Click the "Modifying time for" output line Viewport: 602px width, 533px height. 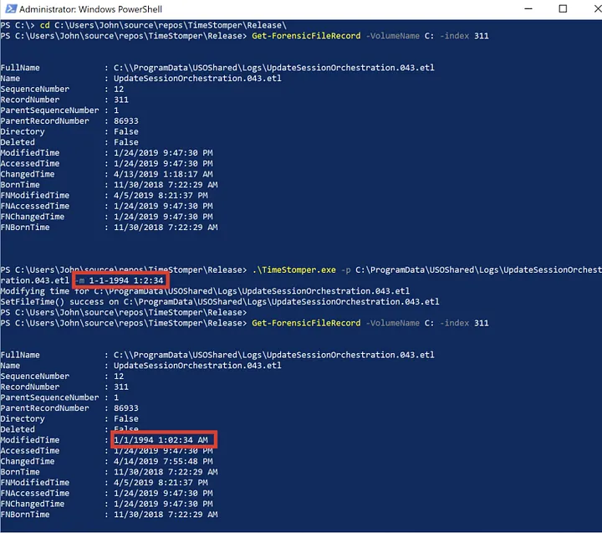pyautogui.click(x=205, y=290)
